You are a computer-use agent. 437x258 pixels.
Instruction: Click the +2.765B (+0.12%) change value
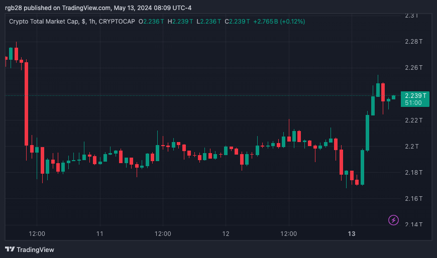point(279,22)
